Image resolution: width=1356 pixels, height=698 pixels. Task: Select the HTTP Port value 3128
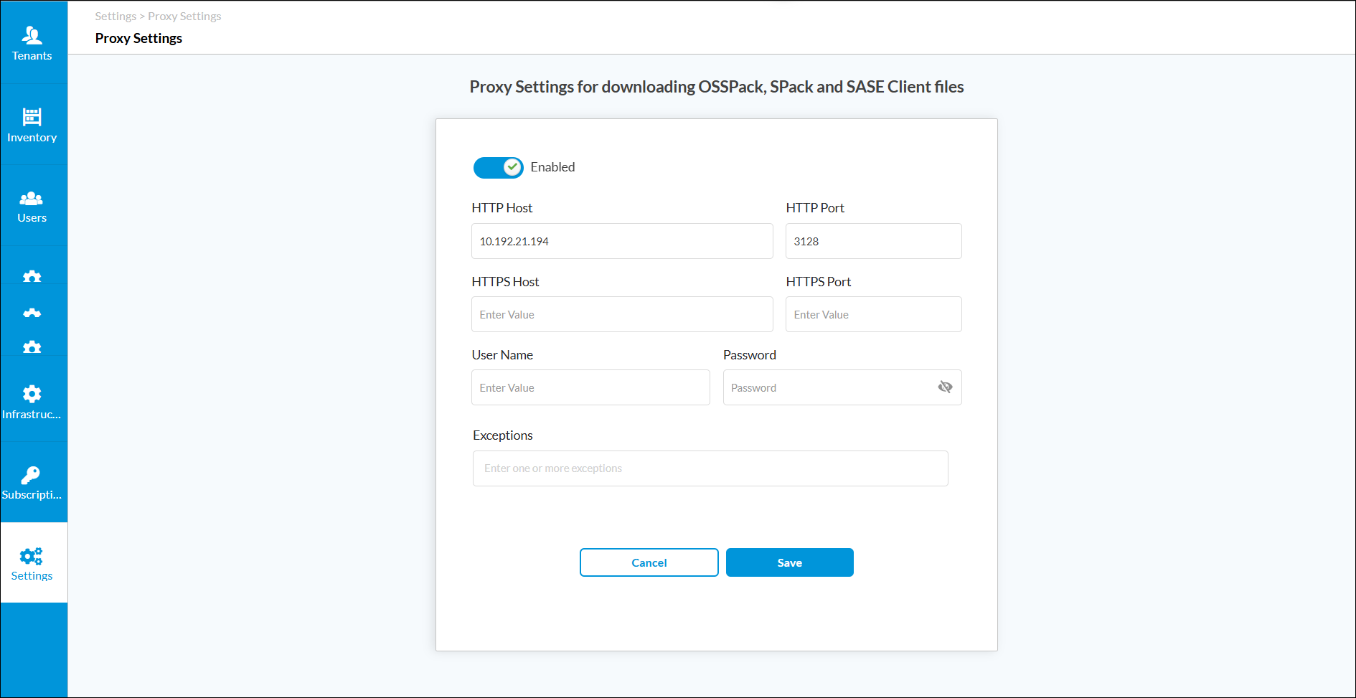(872, 241)
